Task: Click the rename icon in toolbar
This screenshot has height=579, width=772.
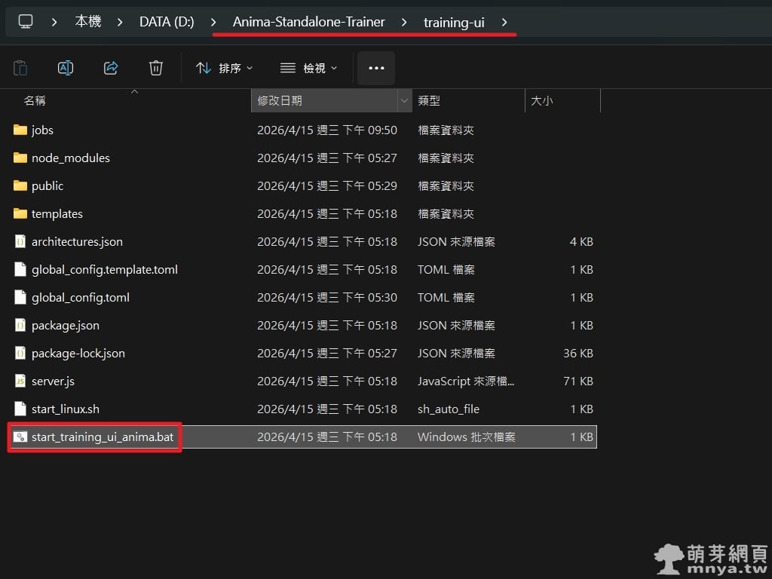Action: (x=66, y=68)
